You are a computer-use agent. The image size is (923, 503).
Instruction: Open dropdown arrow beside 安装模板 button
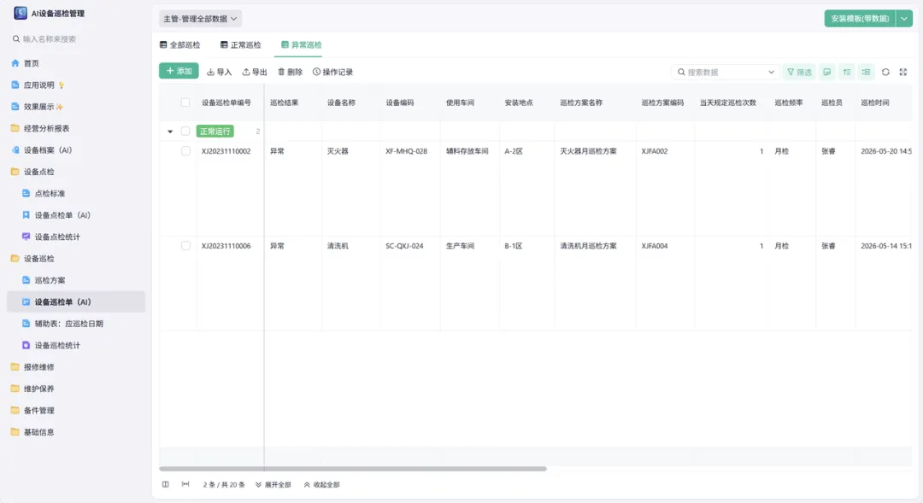pos(904,19)
